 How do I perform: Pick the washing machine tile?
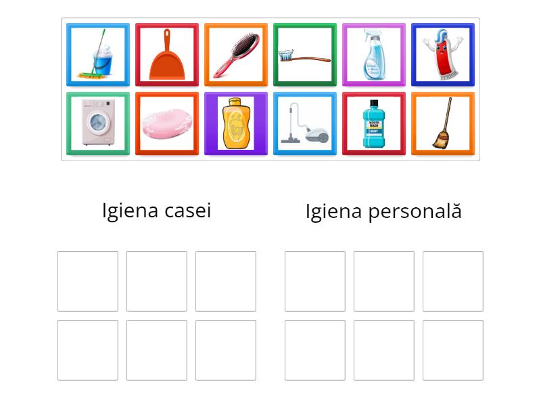click(98, 124)
